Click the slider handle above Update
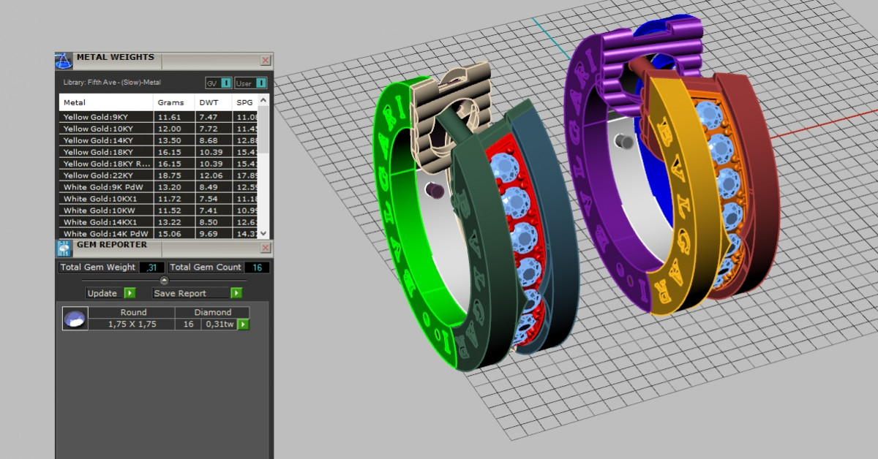 click(x=164, y=280)
